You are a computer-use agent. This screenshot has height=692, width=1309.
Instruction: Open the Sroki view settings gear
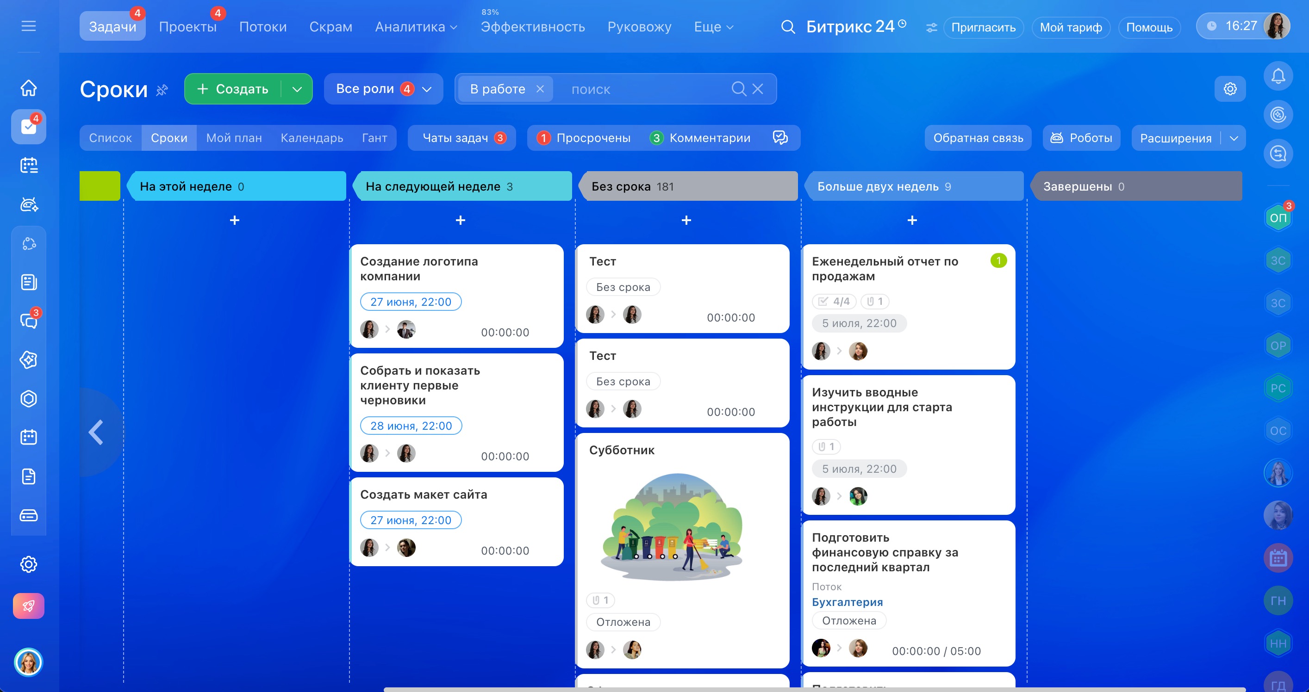tap(1230, 89)
